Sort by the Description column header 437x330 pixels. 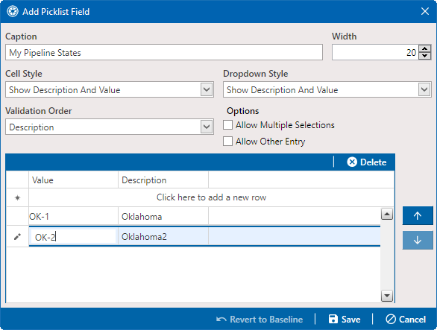(163, 180)
